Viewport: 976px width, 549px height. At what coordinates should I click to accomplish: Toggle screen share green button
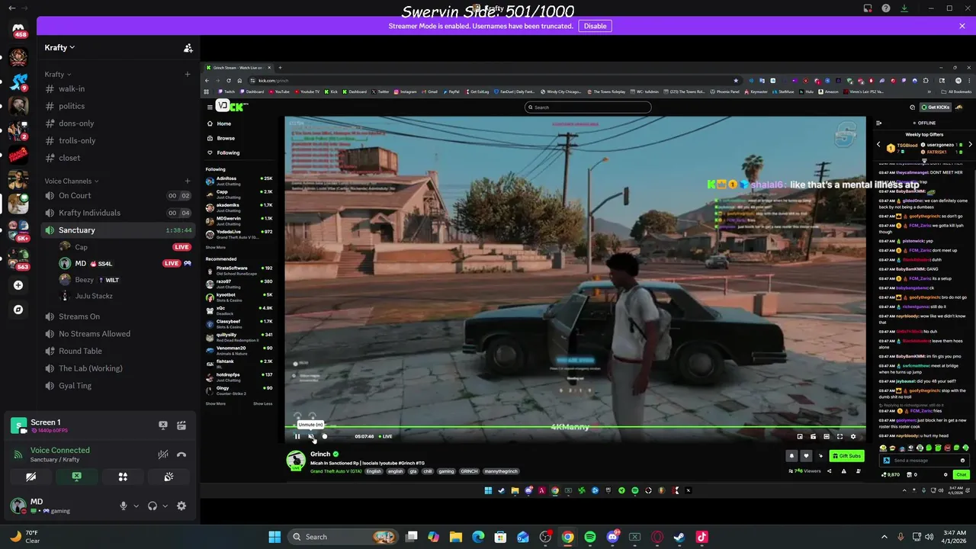(x=77, y=477)
